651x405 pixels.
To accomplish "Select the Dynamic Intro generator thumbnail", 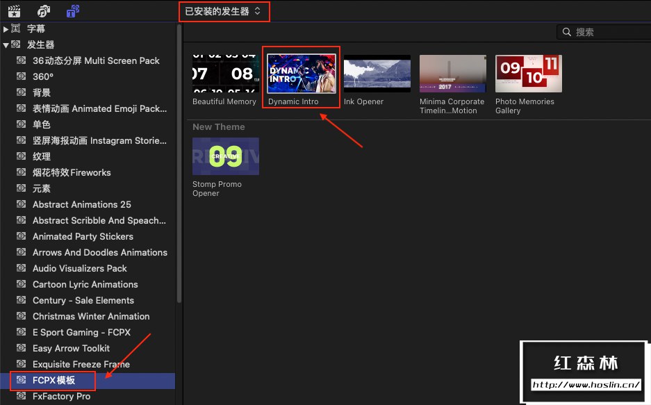I will pyautogui.click(x=302, y=74).
